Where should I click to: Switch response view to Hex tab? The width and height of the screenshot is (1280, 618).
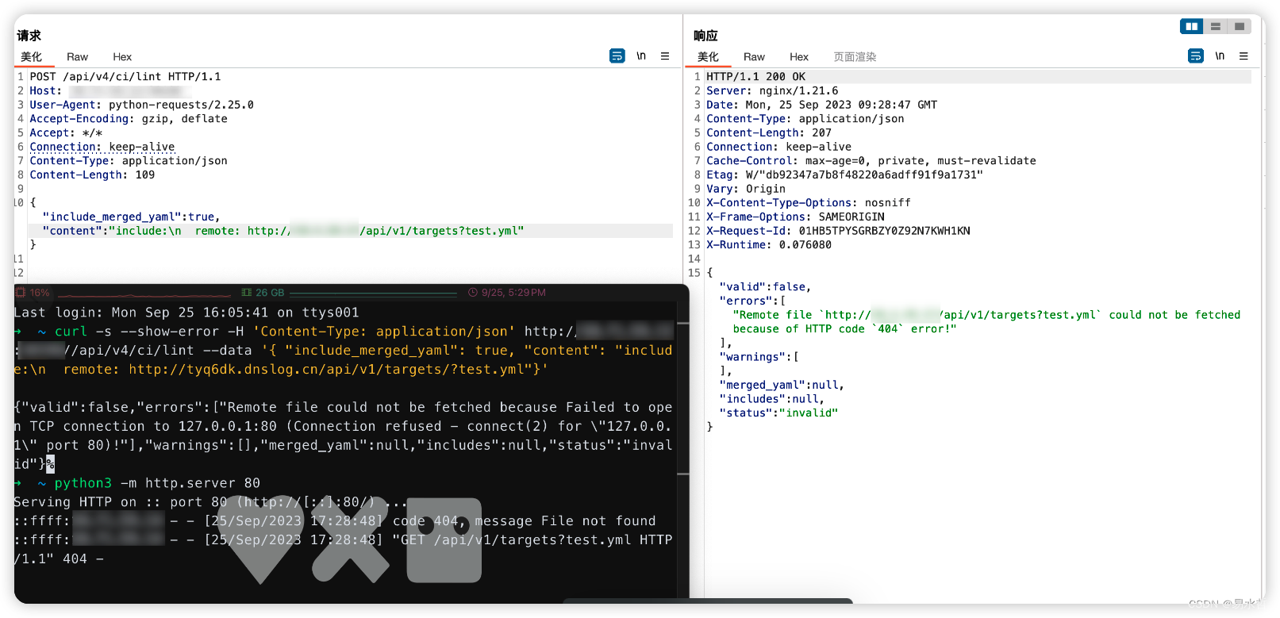pos(799,57)
